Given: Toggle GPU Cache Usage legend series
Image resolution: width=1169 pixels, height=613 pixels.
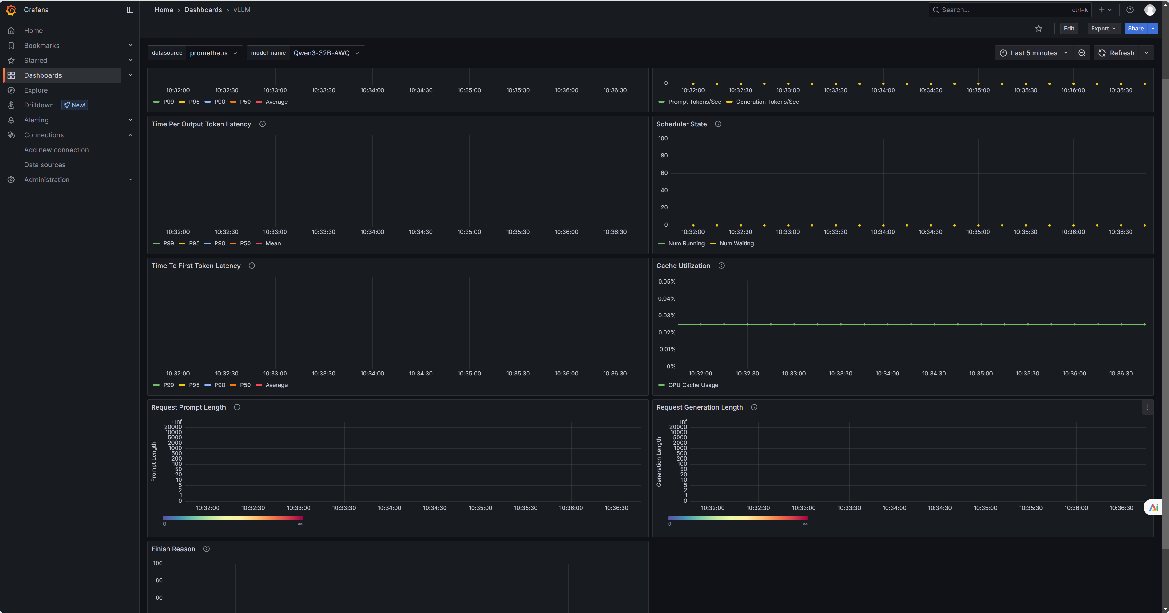Looking at the screenshot, I should point(692,385).
